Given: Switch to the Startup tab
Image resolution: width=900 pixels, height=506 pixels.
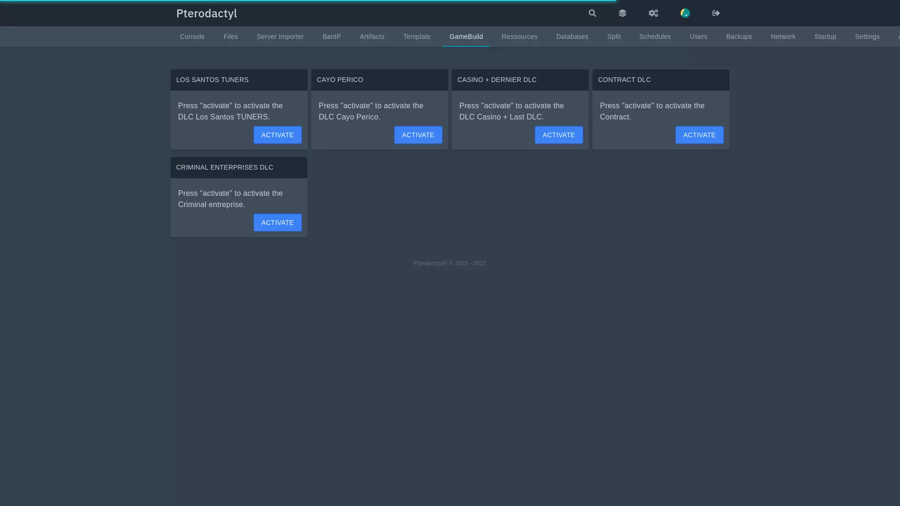Looking at the screenshot, I should pos(825,37).
